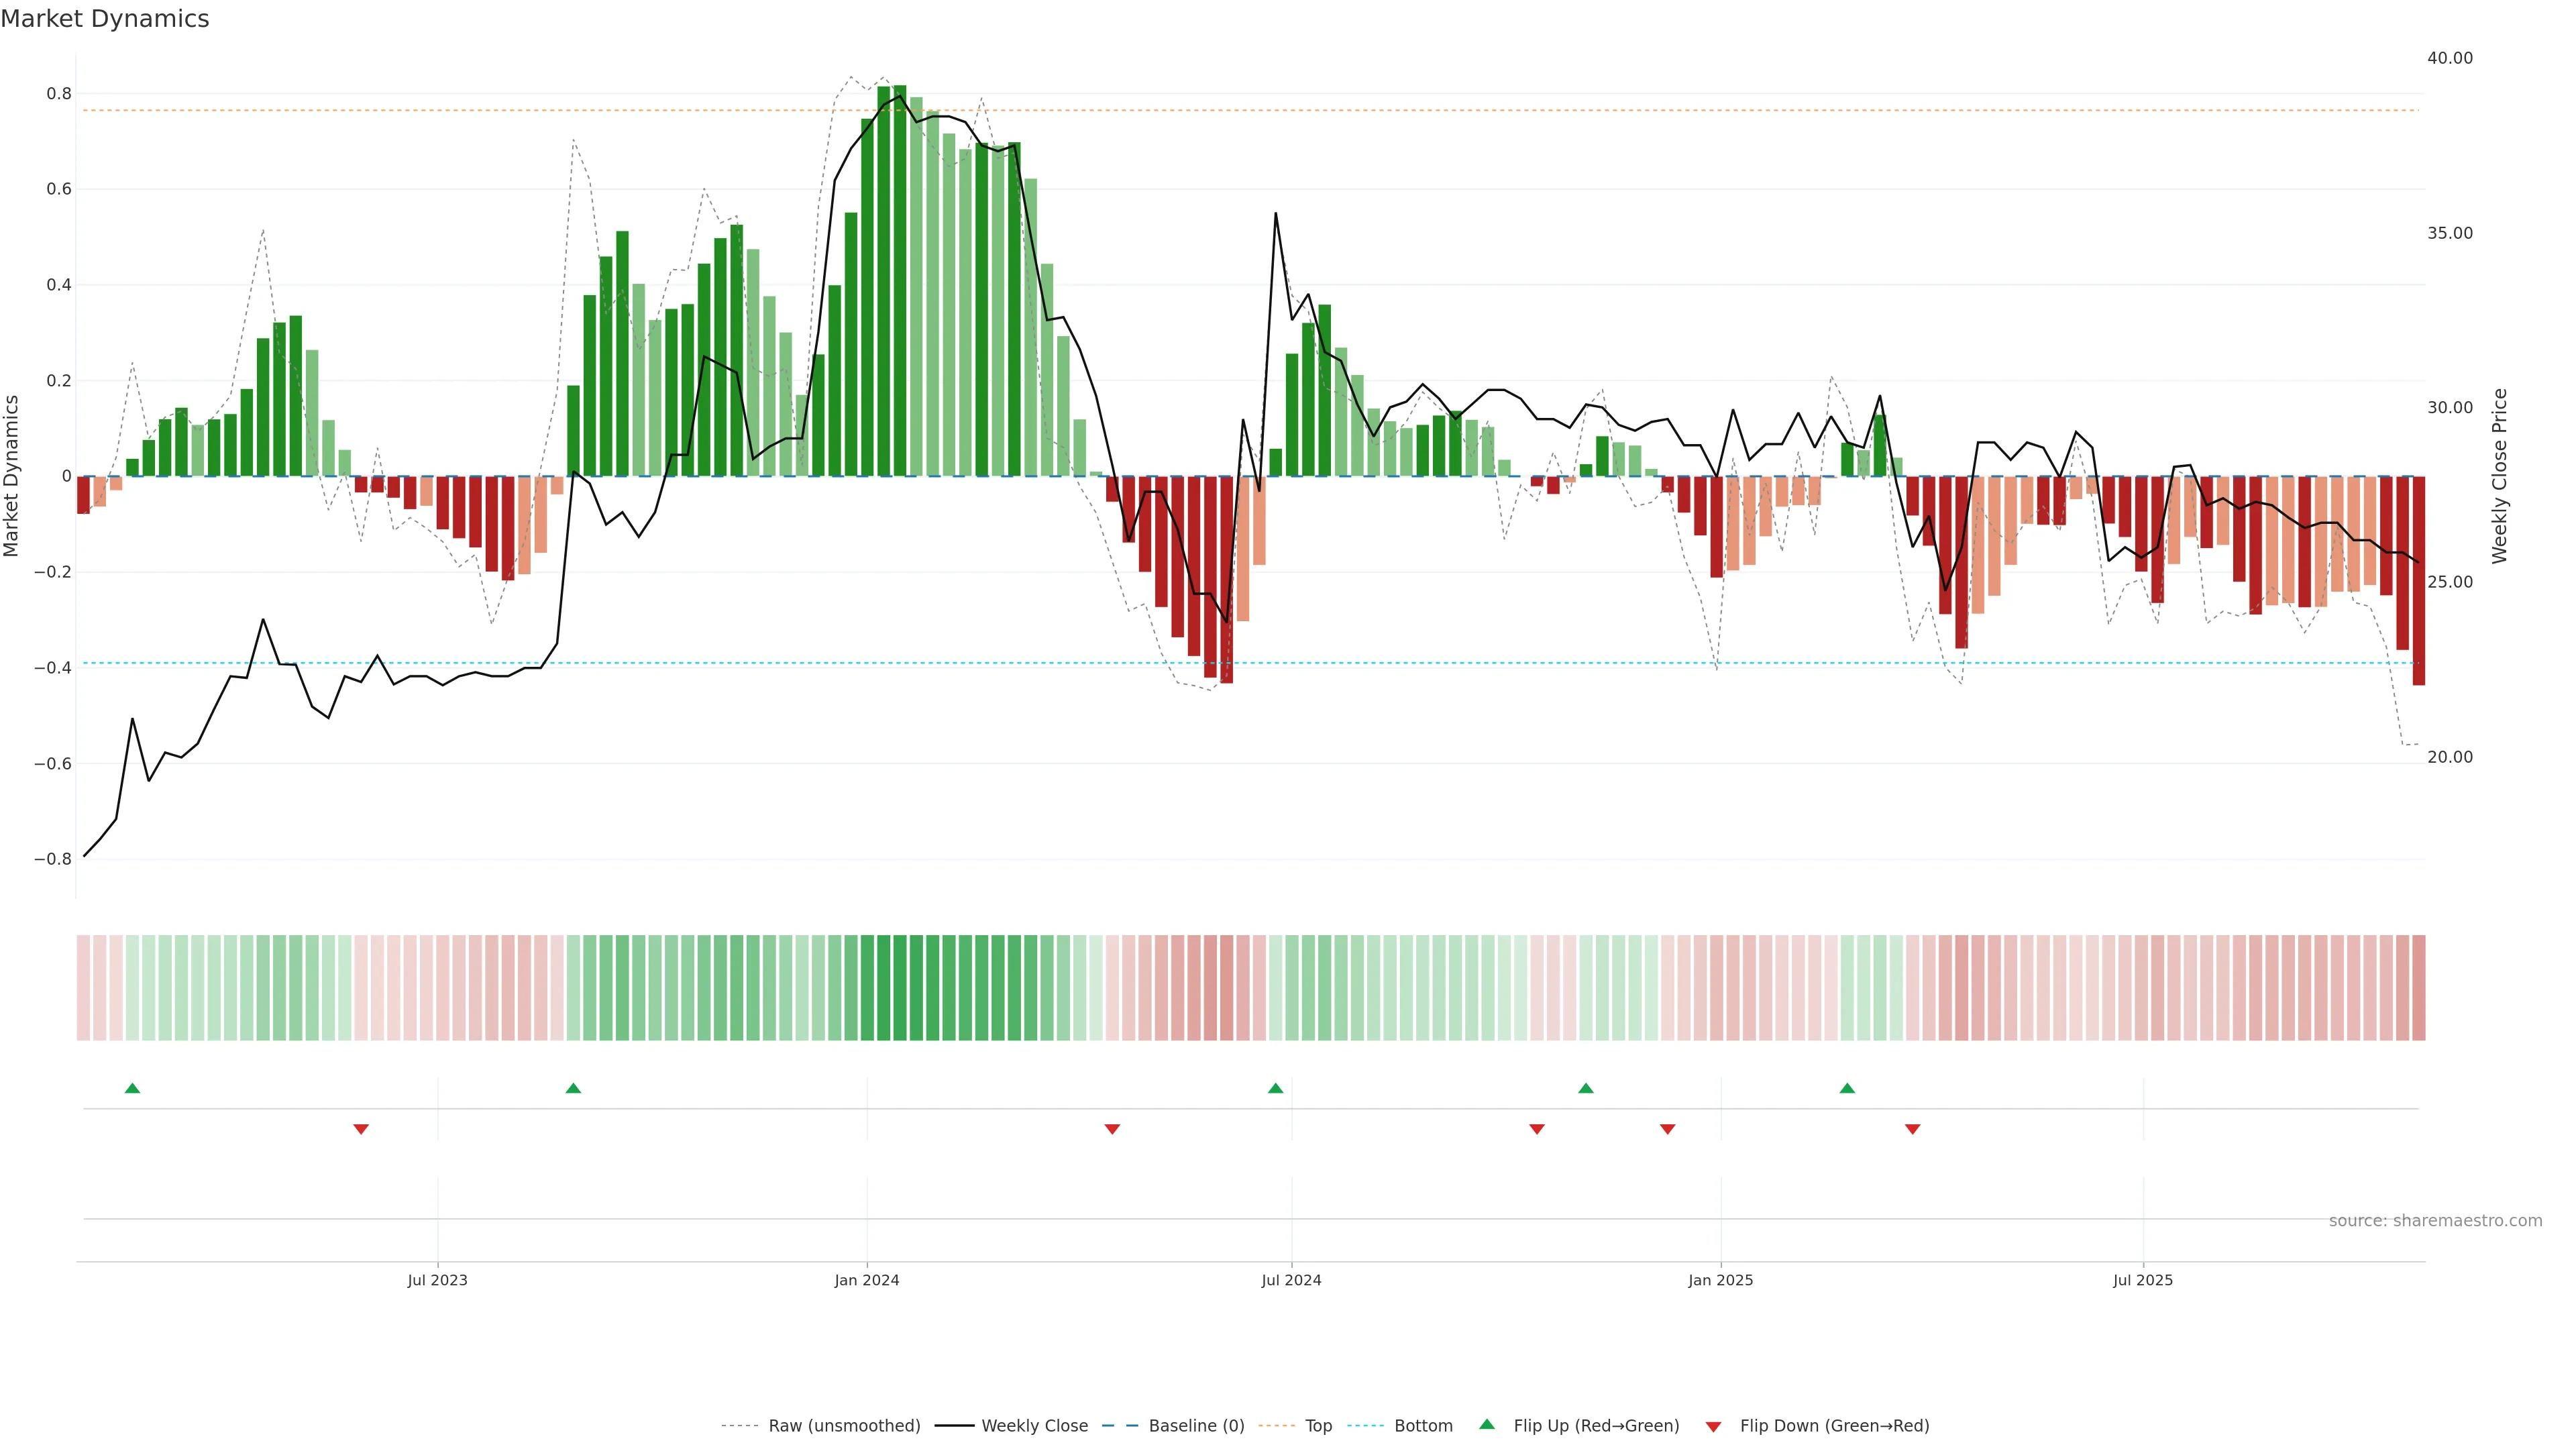Click the Jul 2025 x-axis label

tap(2142, 1280)
